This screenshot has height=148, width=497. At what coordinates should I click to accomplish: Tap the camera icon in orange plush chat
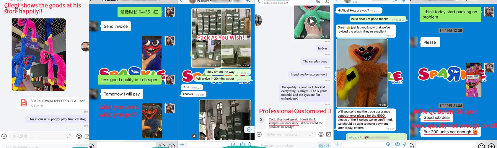click(x=397, y=144)
